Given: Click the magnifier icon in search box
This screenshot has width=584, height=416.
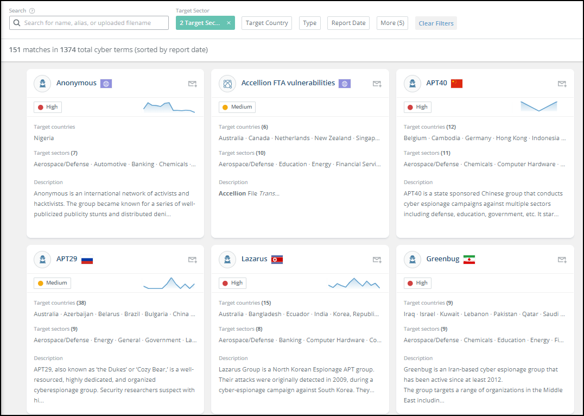Looking at the screenshot, I should (17, 23).
